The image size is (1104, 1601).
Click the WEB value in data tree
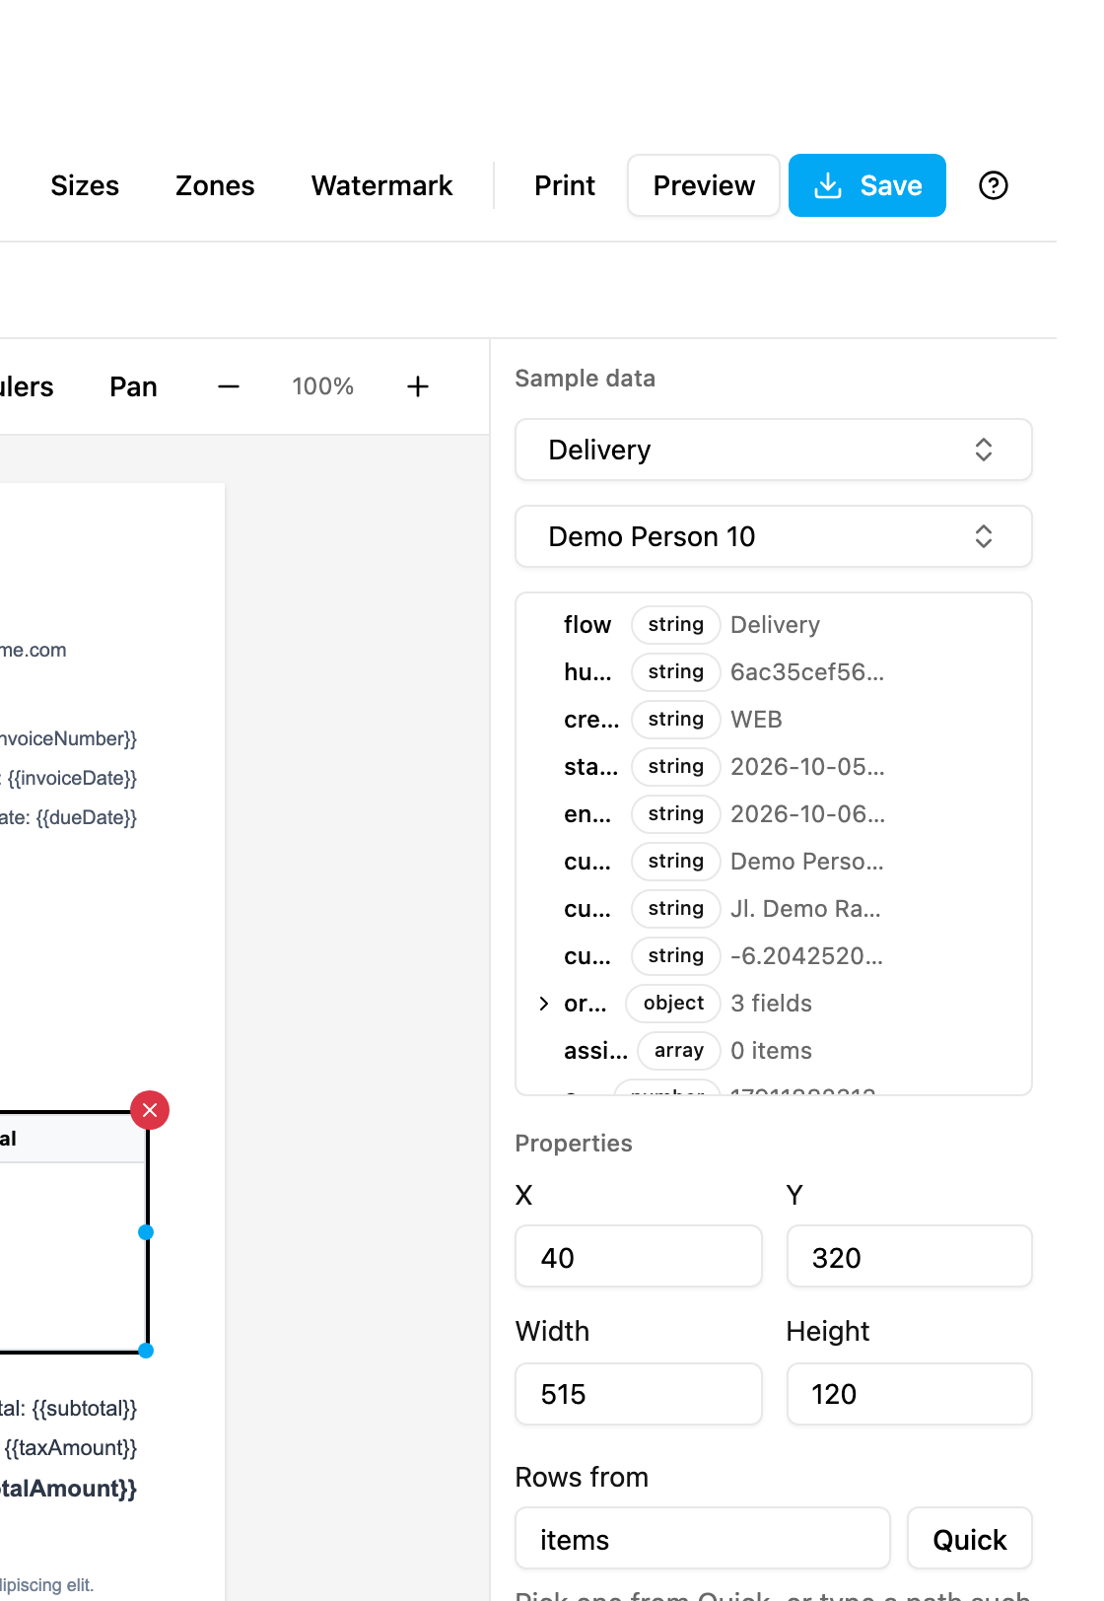[756, 720]
